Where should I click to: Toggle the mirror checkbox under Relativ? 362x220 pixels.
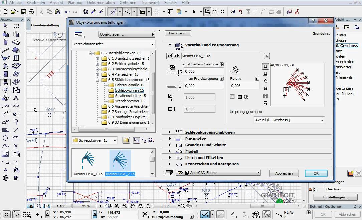pyautogui.click(x=232, y=97)
